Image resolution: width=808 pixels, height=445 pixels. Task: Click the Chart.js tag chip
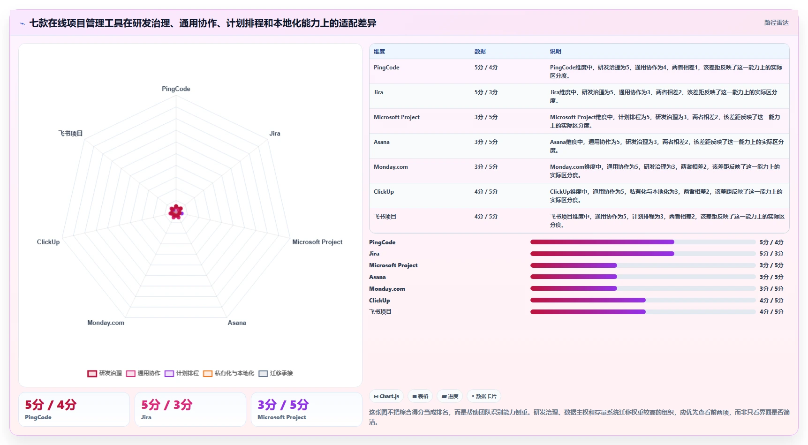pyautogui.click(x=386, y=396)
